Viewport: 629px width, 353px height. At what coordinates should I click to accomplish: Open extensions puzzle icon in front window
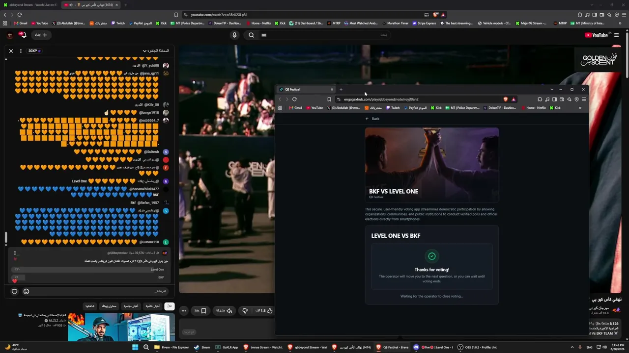[x=540, y=100]
